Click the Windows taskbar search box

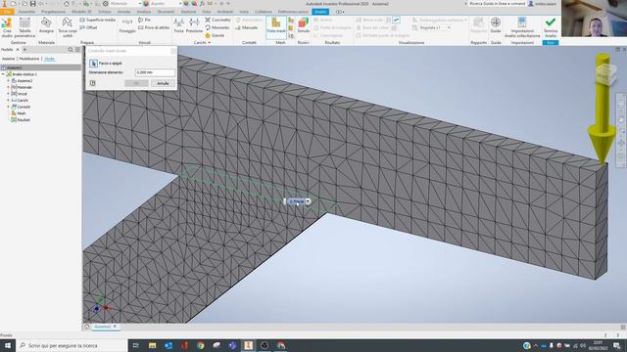(72, 345)
